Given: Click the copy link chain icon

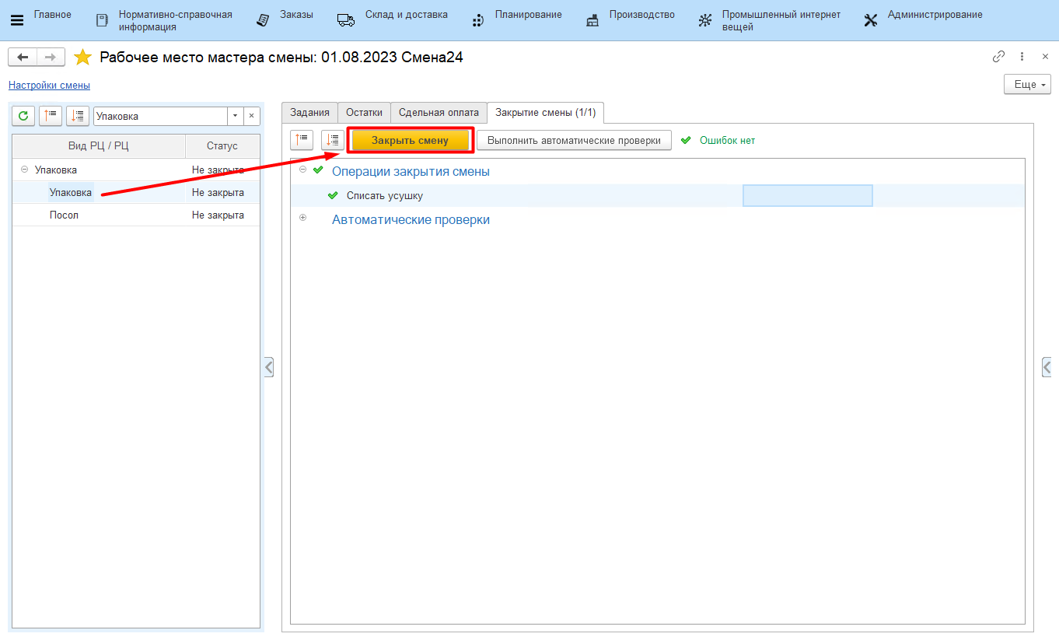Looking at the screenshot, I should pos(998,57).
